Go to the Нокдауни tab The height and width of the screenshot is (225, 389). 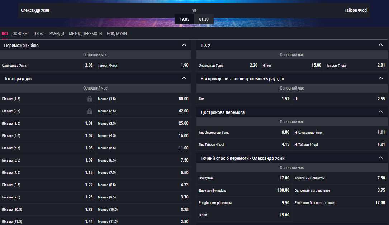[117, 34]
